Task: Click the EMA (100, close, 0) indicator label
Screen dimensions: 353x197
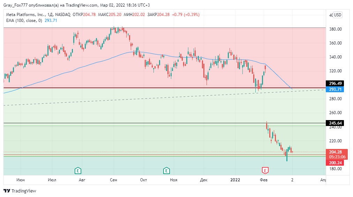Action: tap(24, 21)
